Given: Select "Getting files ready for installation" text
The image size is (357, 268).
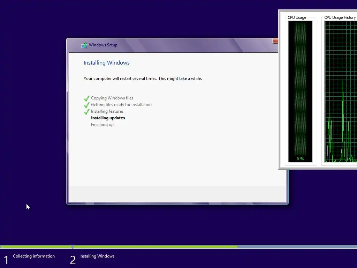Looking at the screenshot, I should [121, 105].
